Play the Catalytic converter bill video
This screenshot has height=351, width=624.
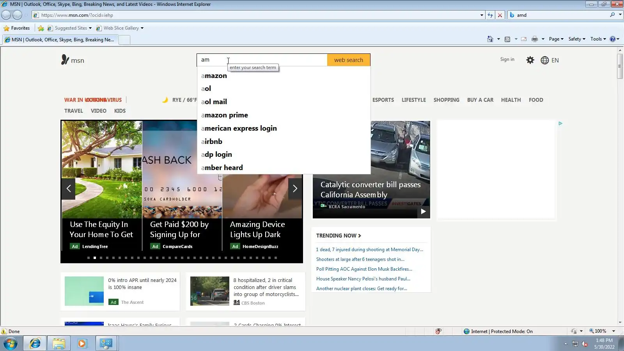(423, 211)
